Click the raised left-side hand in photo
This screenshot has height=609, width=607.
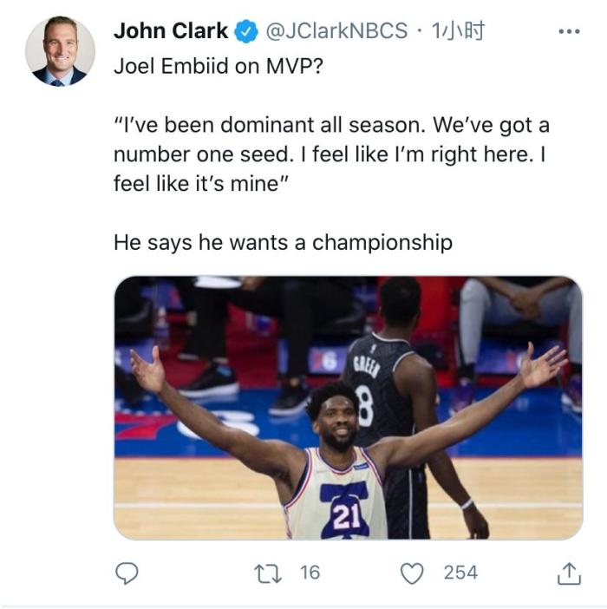point(148,370)
